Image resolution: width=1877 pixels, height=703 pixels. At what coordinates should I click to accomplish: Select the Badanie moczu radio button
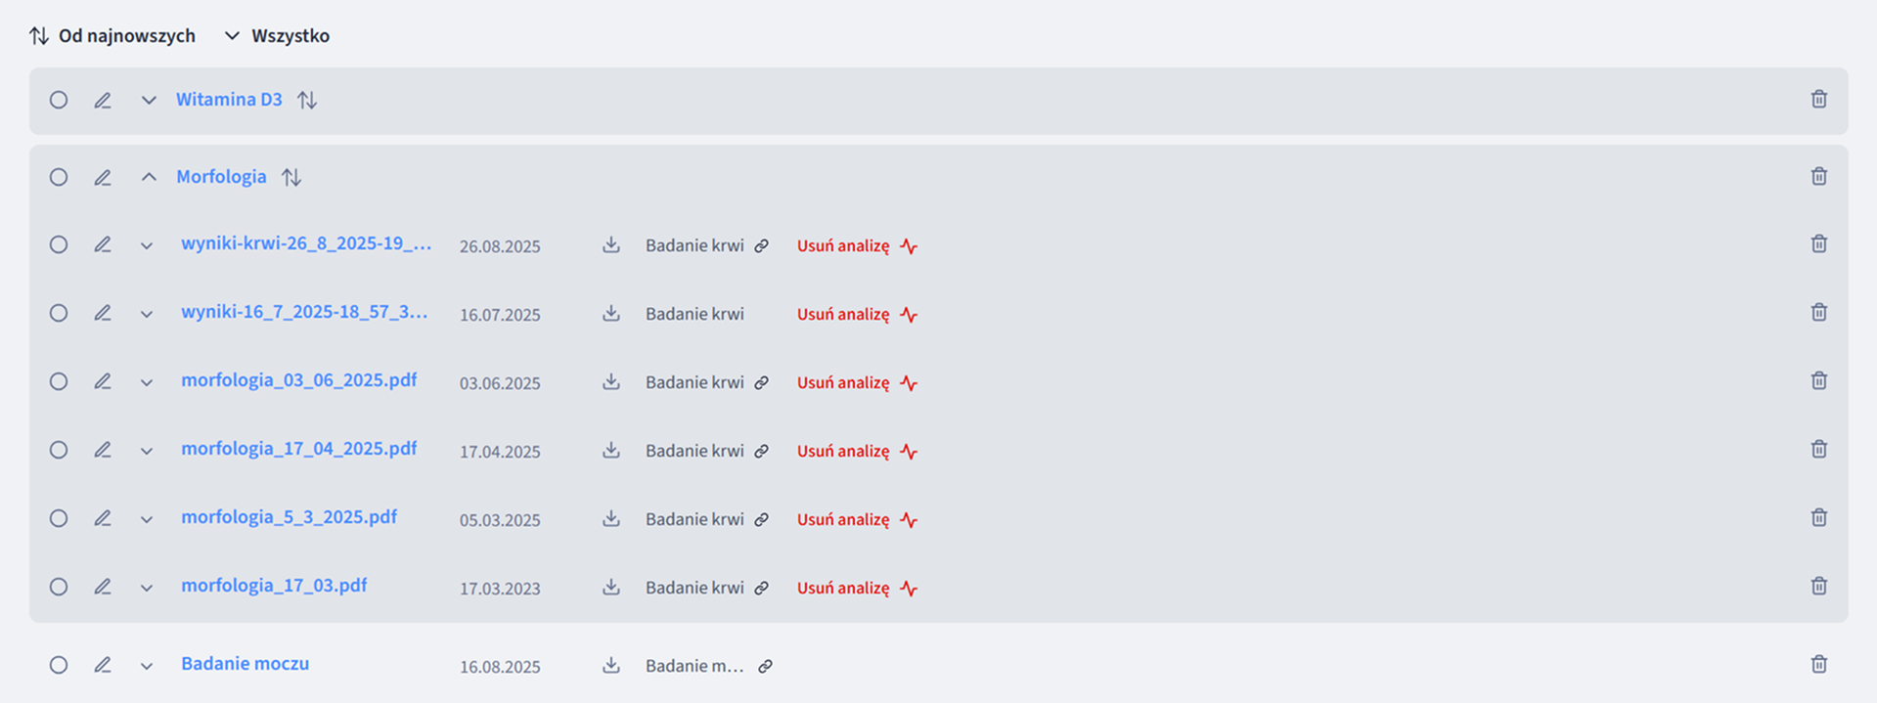[59, 665]
